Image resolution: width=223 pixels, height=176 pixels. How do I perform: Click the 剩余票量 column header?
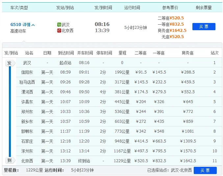coord(204,8)
